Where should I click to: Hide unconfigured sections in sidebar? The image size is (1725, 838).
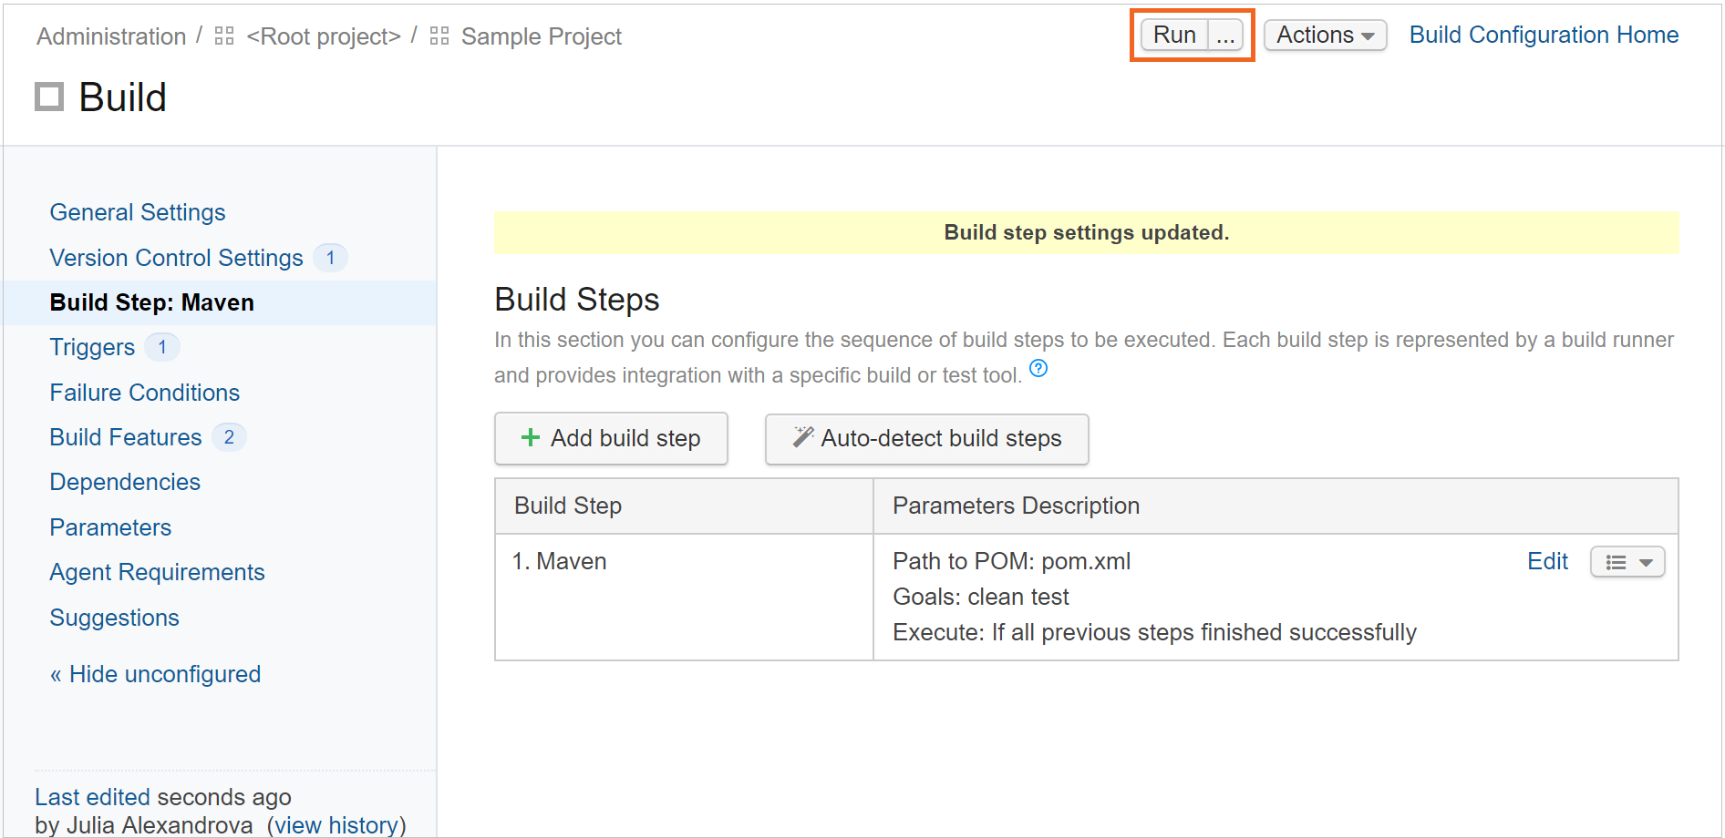[155, 674]
